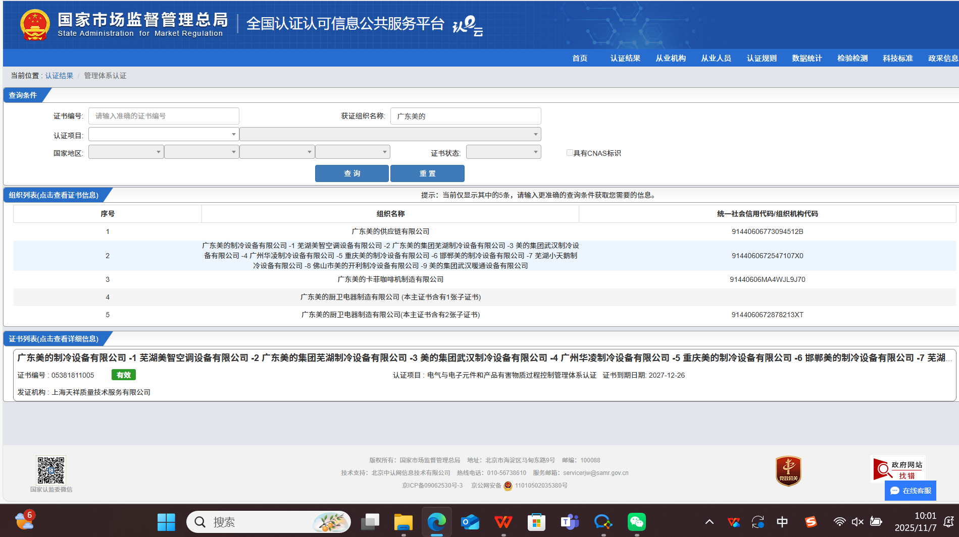Click the QR code for 国家认监委微信
This screenshot has height=537, width=959.
tap(51, 470)
